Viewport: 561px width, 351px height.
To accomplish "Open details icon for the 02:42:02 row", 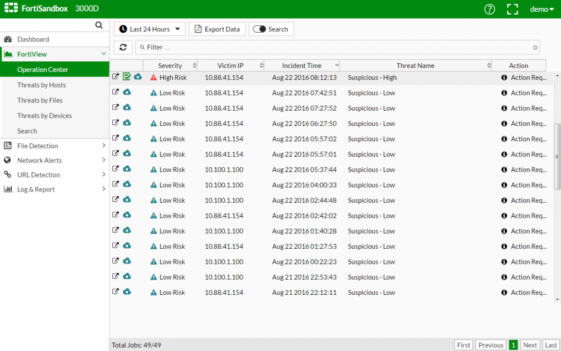I will pyautogui.click(x=115, y=215).
